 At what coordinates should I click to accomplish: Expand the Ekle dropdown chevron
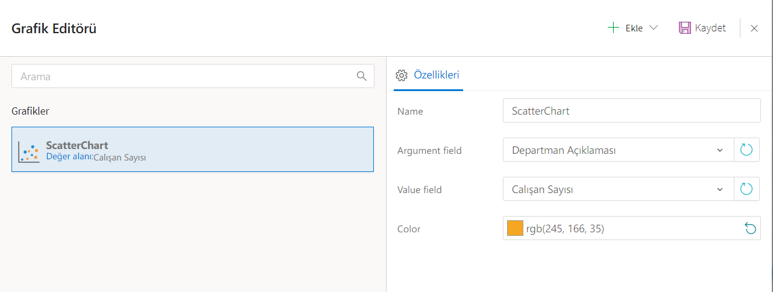(653, 28)
